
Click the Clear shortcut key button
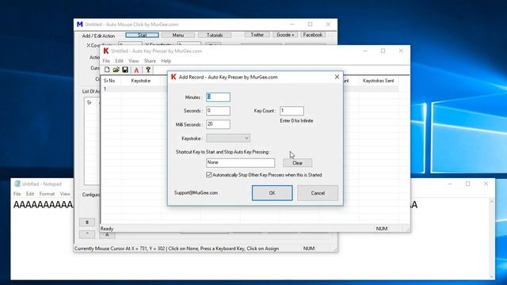(298, 163)
